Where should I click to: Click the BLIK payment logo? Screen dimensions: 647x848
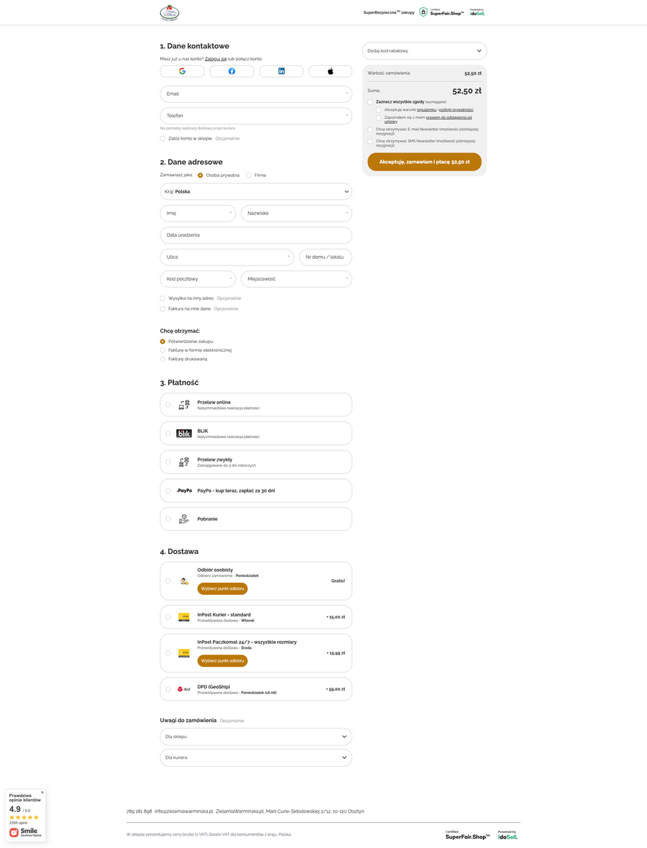pos(184,433)
